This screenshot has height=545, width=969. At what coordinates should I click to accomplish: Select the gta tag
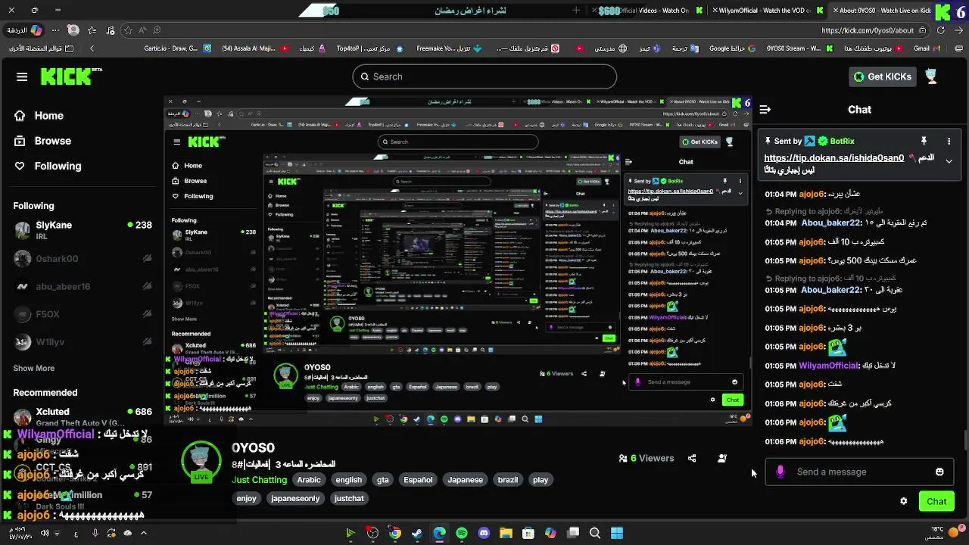click(383, 480)
